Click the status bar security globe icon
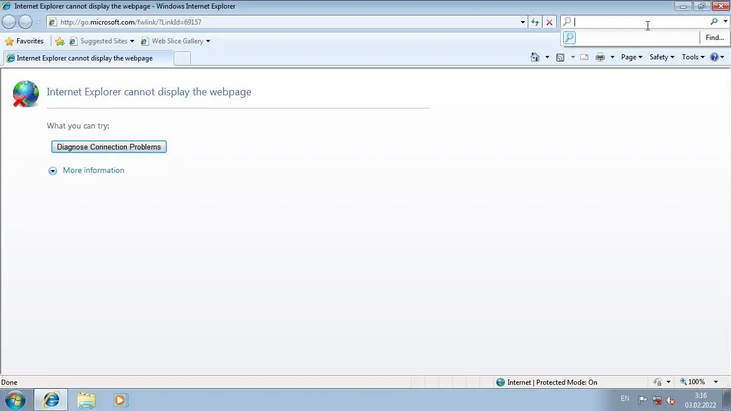 pos(500,382)
